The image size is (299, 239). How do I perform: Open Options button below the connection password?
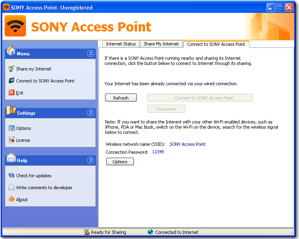coord(120,161)
